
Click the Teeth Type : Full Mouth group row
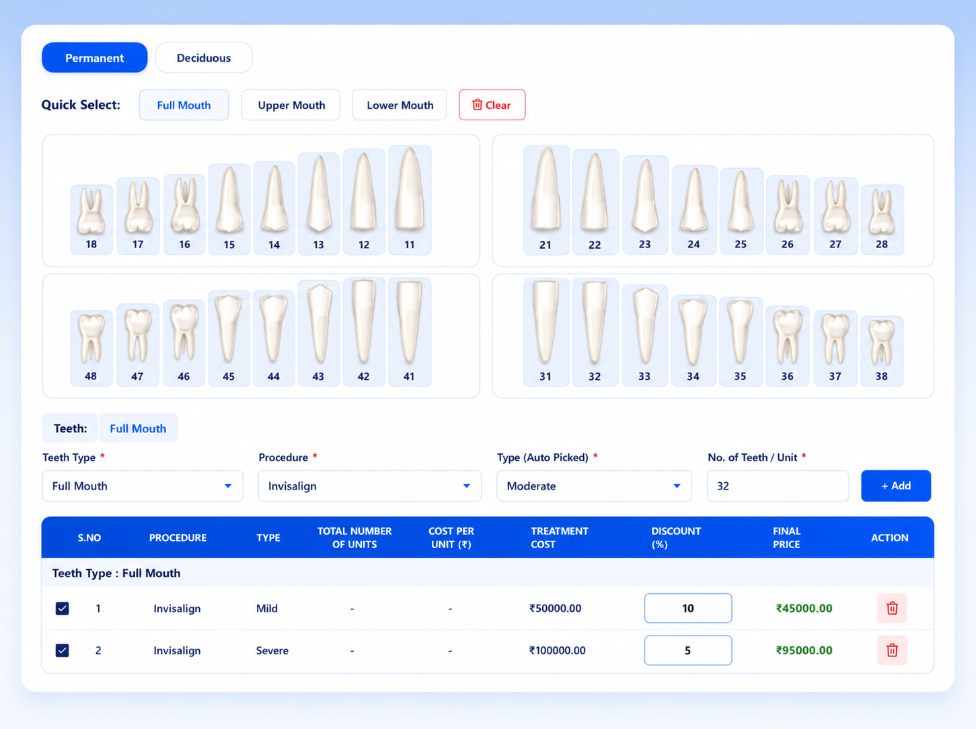coord(488,573)
